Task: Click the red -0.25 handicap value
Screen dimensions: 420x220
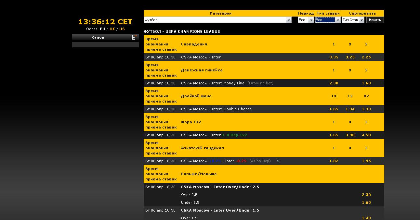Action: (241, 161)
